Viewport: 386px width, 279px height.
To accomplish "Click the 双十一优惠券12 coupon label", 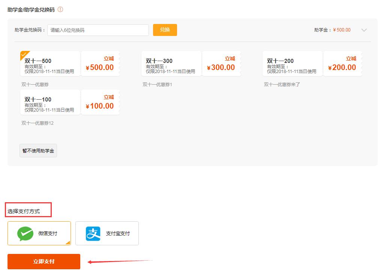I will [37, 123].
